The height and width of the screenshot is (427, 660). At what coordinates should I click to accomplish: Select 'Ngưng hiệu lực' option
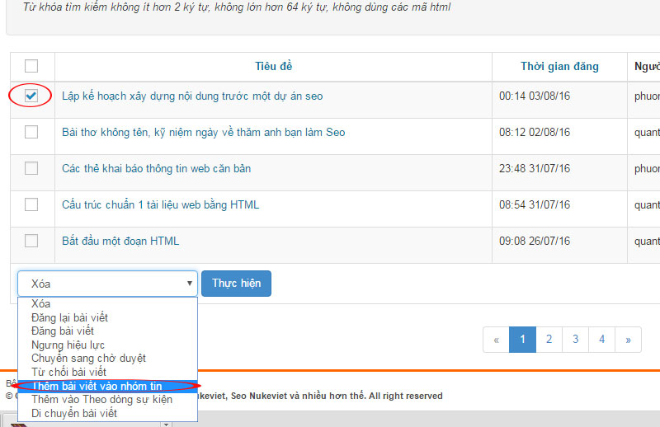[107, 345]
